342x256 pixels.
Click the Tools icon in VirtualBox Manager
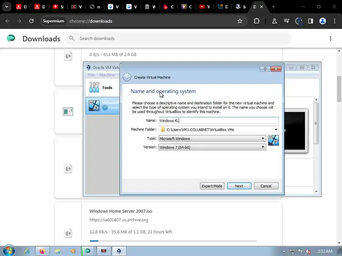[x=94, y=87]
